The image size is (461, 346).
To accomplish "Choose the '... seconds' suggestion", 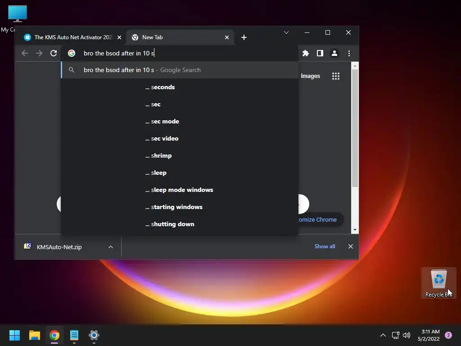I will tap(180, 87).
